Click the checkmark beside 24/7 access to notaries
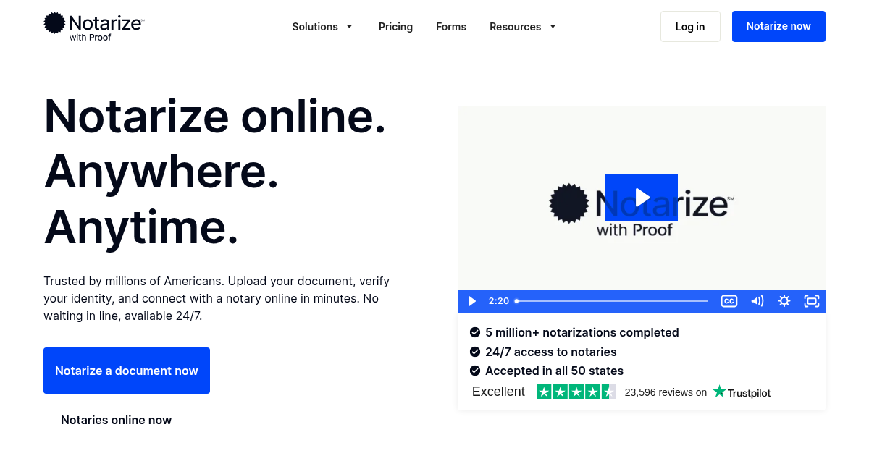The width and height of the screenshot is (869, 456). [475, 352]
